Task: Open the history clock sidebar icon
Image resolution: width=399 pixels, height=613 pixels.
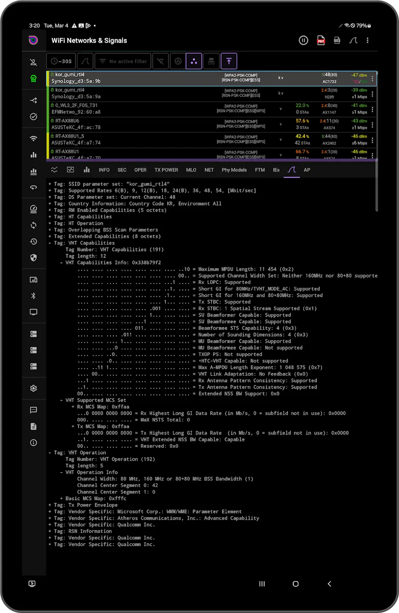Action: coord(34,241)
